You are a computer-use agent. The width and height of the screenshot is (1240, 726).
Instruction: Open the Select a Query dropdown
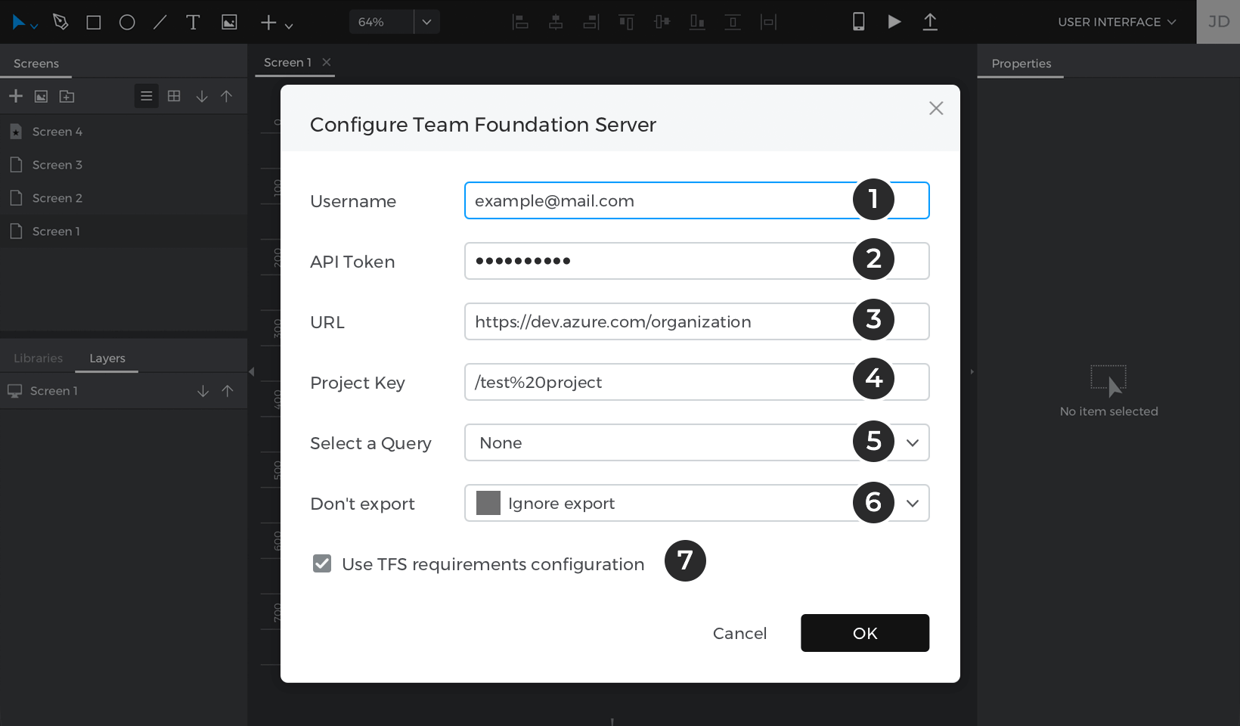[696, 442]
